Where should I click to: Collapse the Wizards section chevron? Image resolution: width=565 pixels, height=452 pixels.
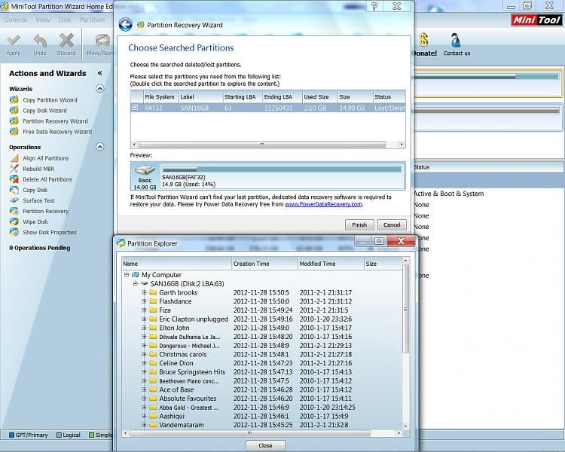tap(99, 88)
